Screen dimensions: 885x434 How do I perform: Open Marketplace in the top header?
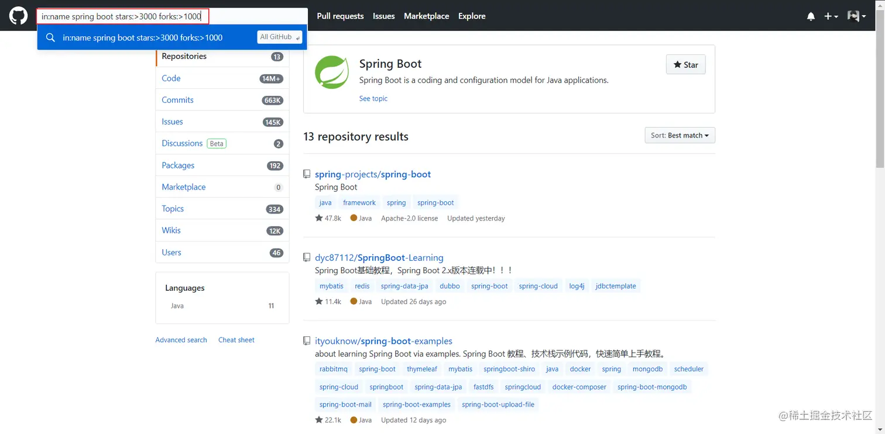click(426, 16)
